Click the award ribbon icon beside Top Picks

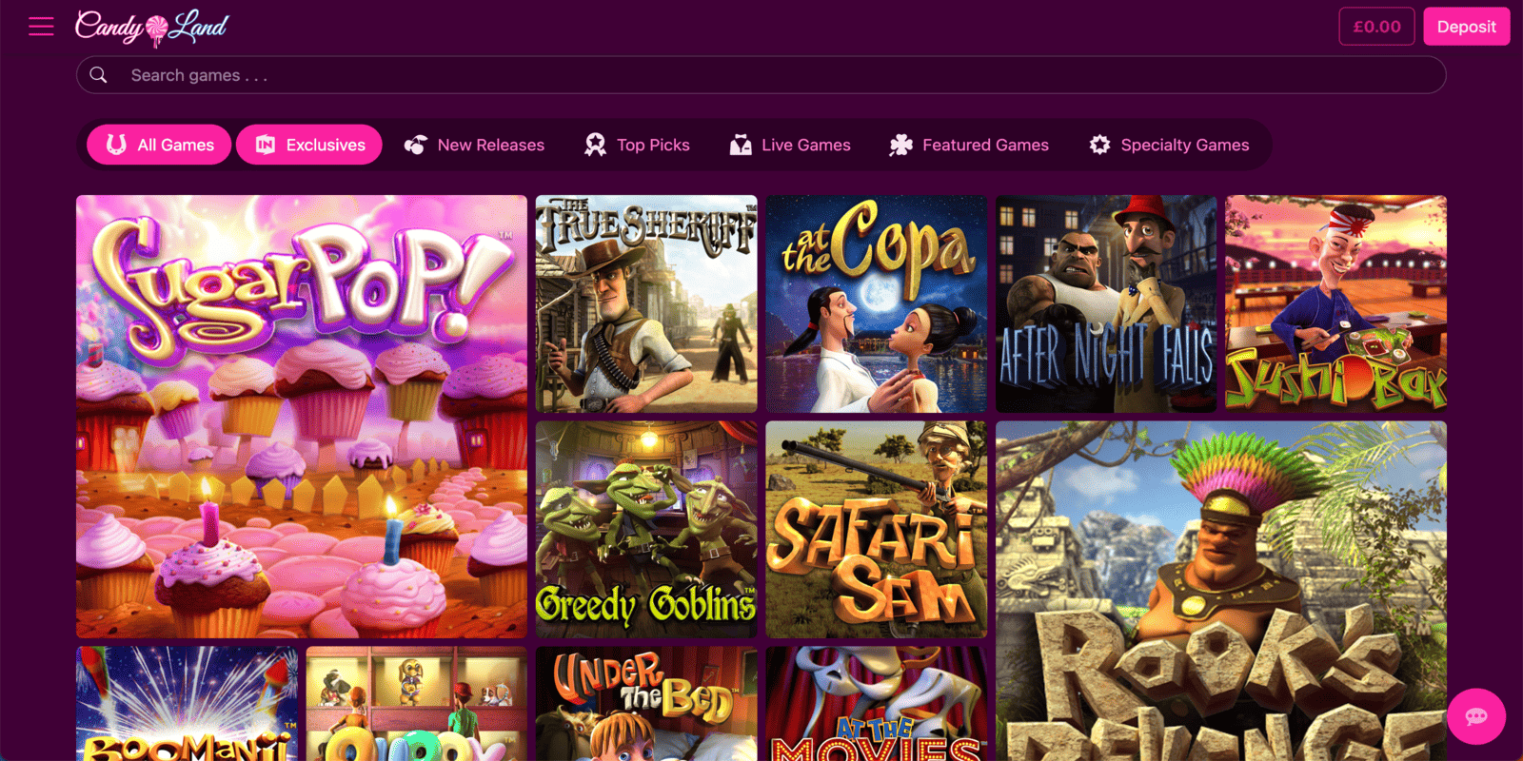click(x=595, y=145)
